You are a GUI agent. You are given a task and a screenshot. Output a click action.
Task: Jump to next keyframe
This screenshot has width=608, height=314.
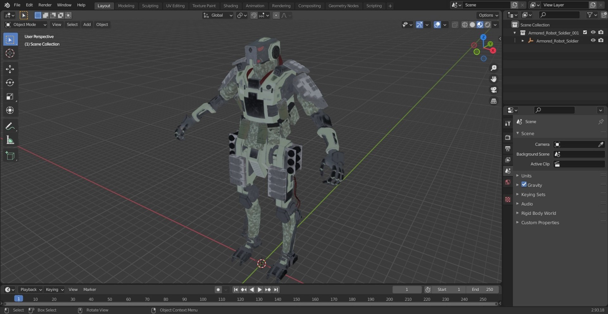pos(268,290)
